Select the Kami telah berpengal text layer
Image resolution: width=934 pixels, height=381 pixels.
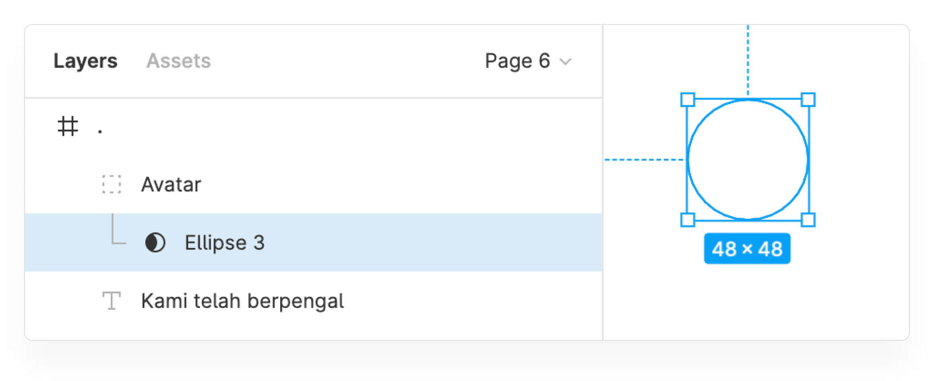coord(242,301)
